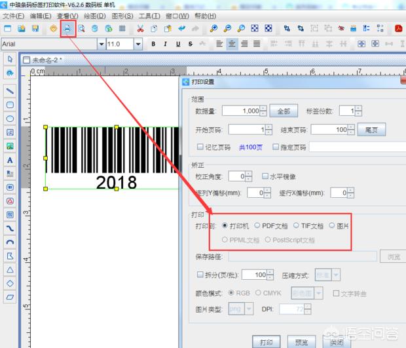Screen dimensions: 406x348
Task: Justify text alignment
Action: coord(257,44)
